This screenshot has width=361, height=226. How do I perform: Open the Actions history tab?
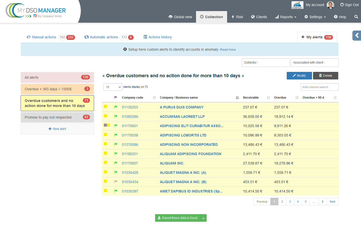click(x=160, y=37)
